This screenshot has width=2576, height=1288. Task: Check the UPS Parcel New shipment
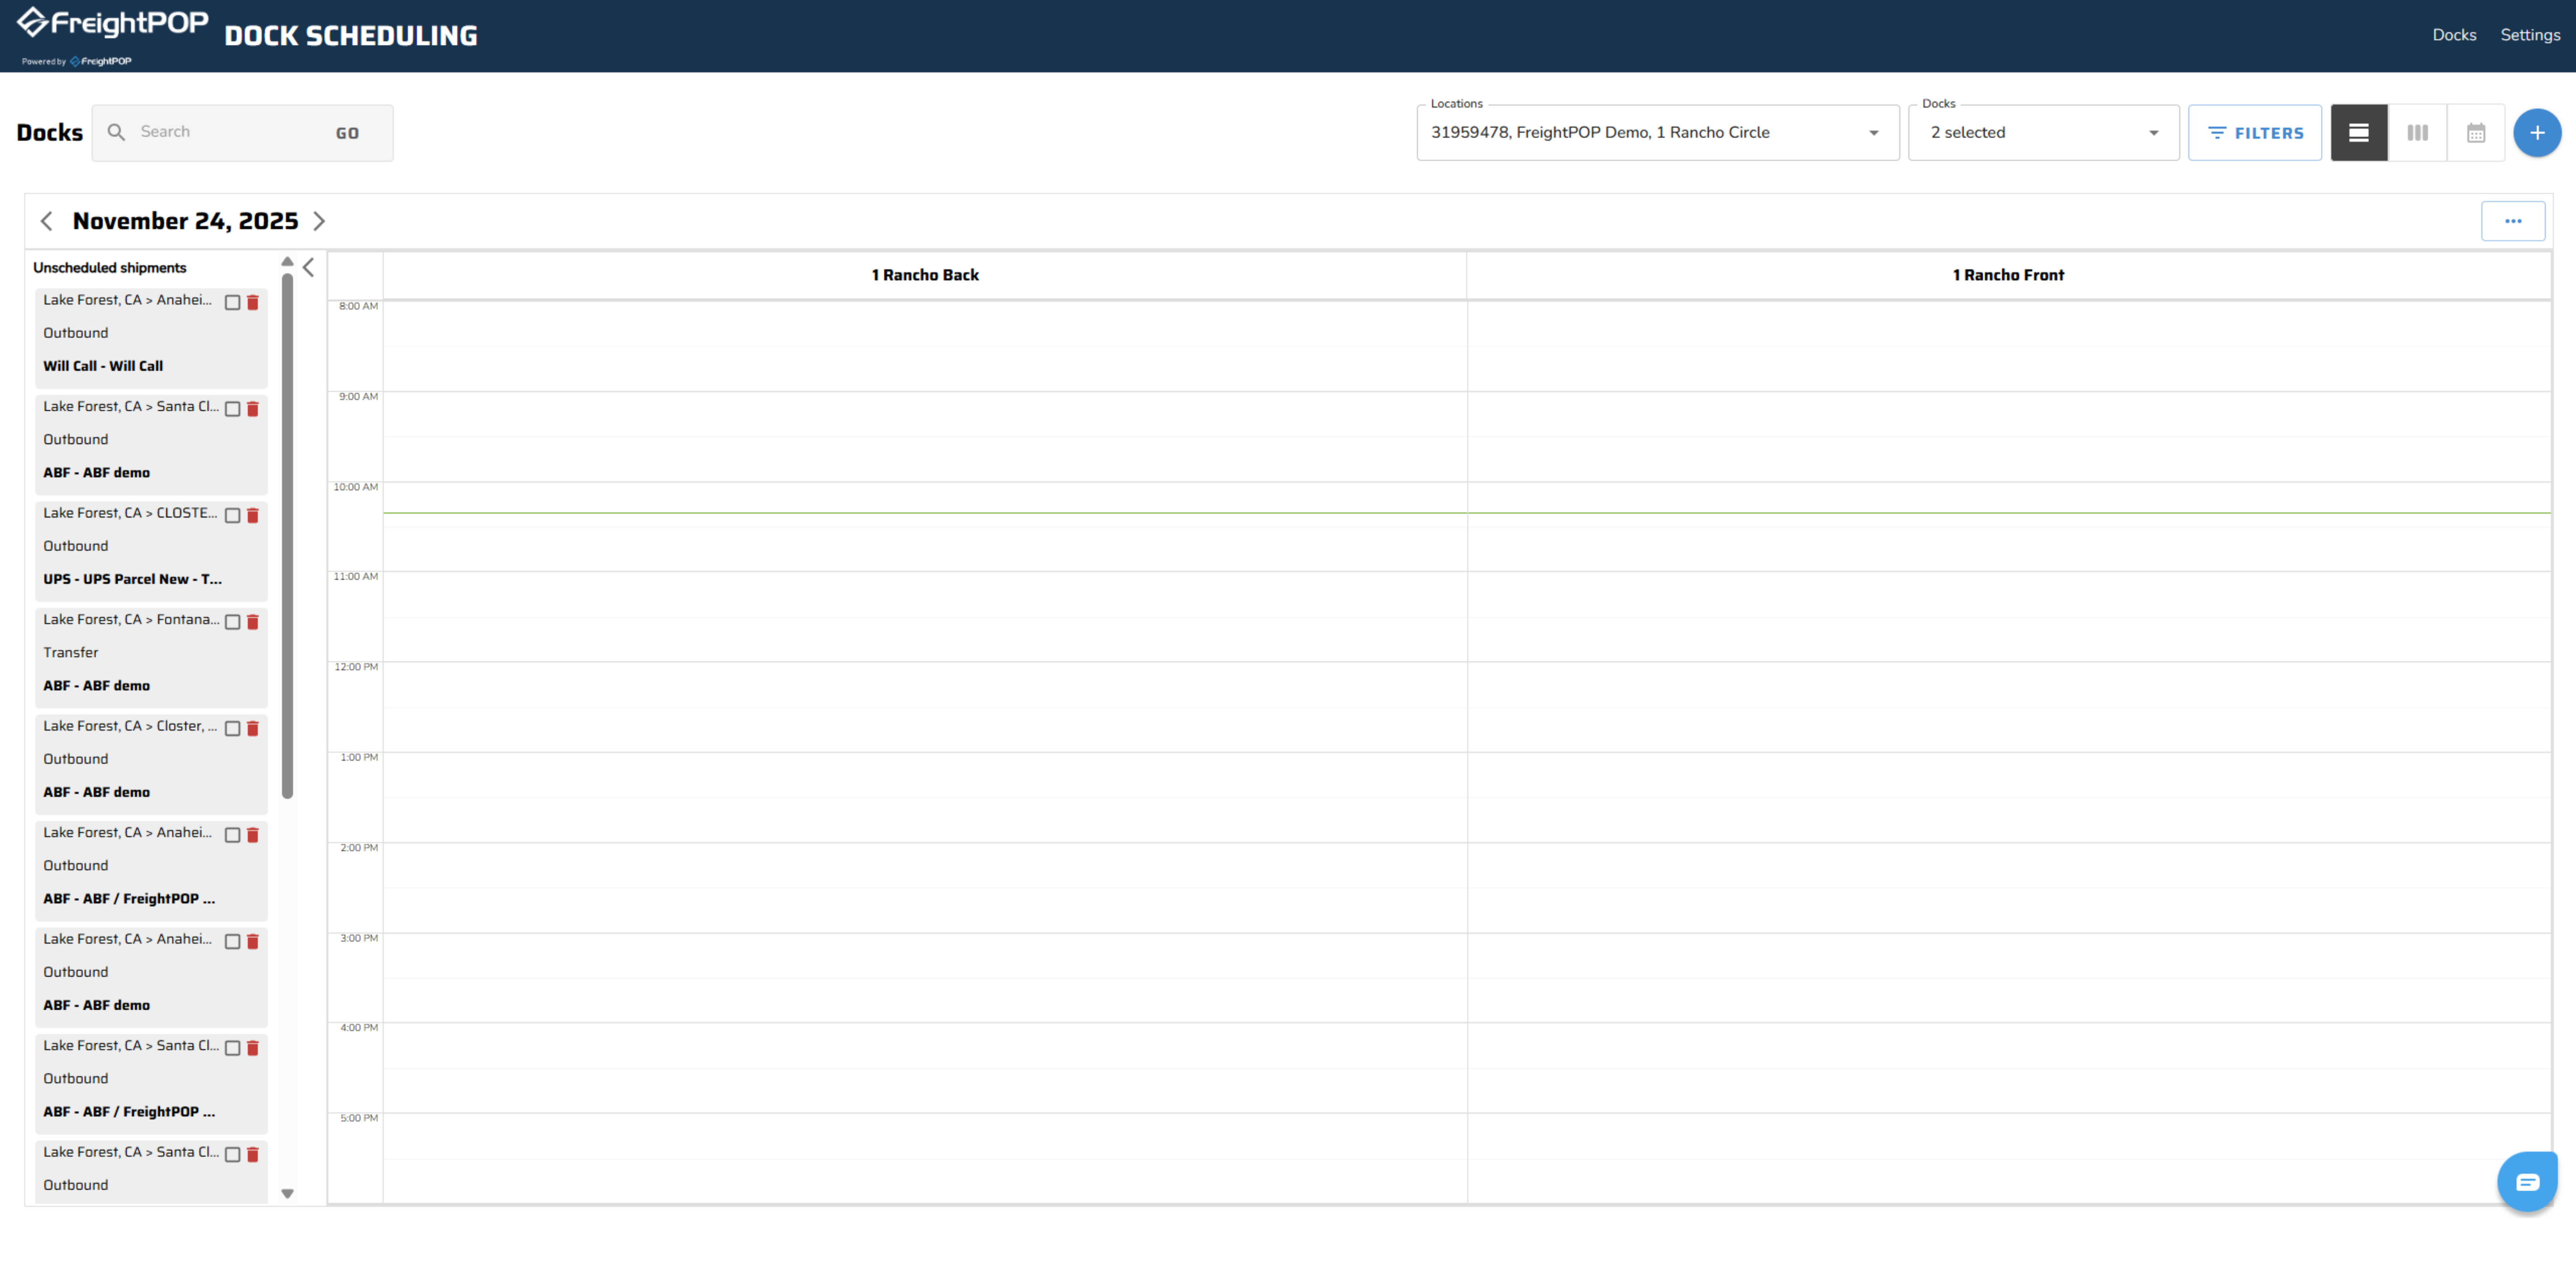[x=233, y=516]
